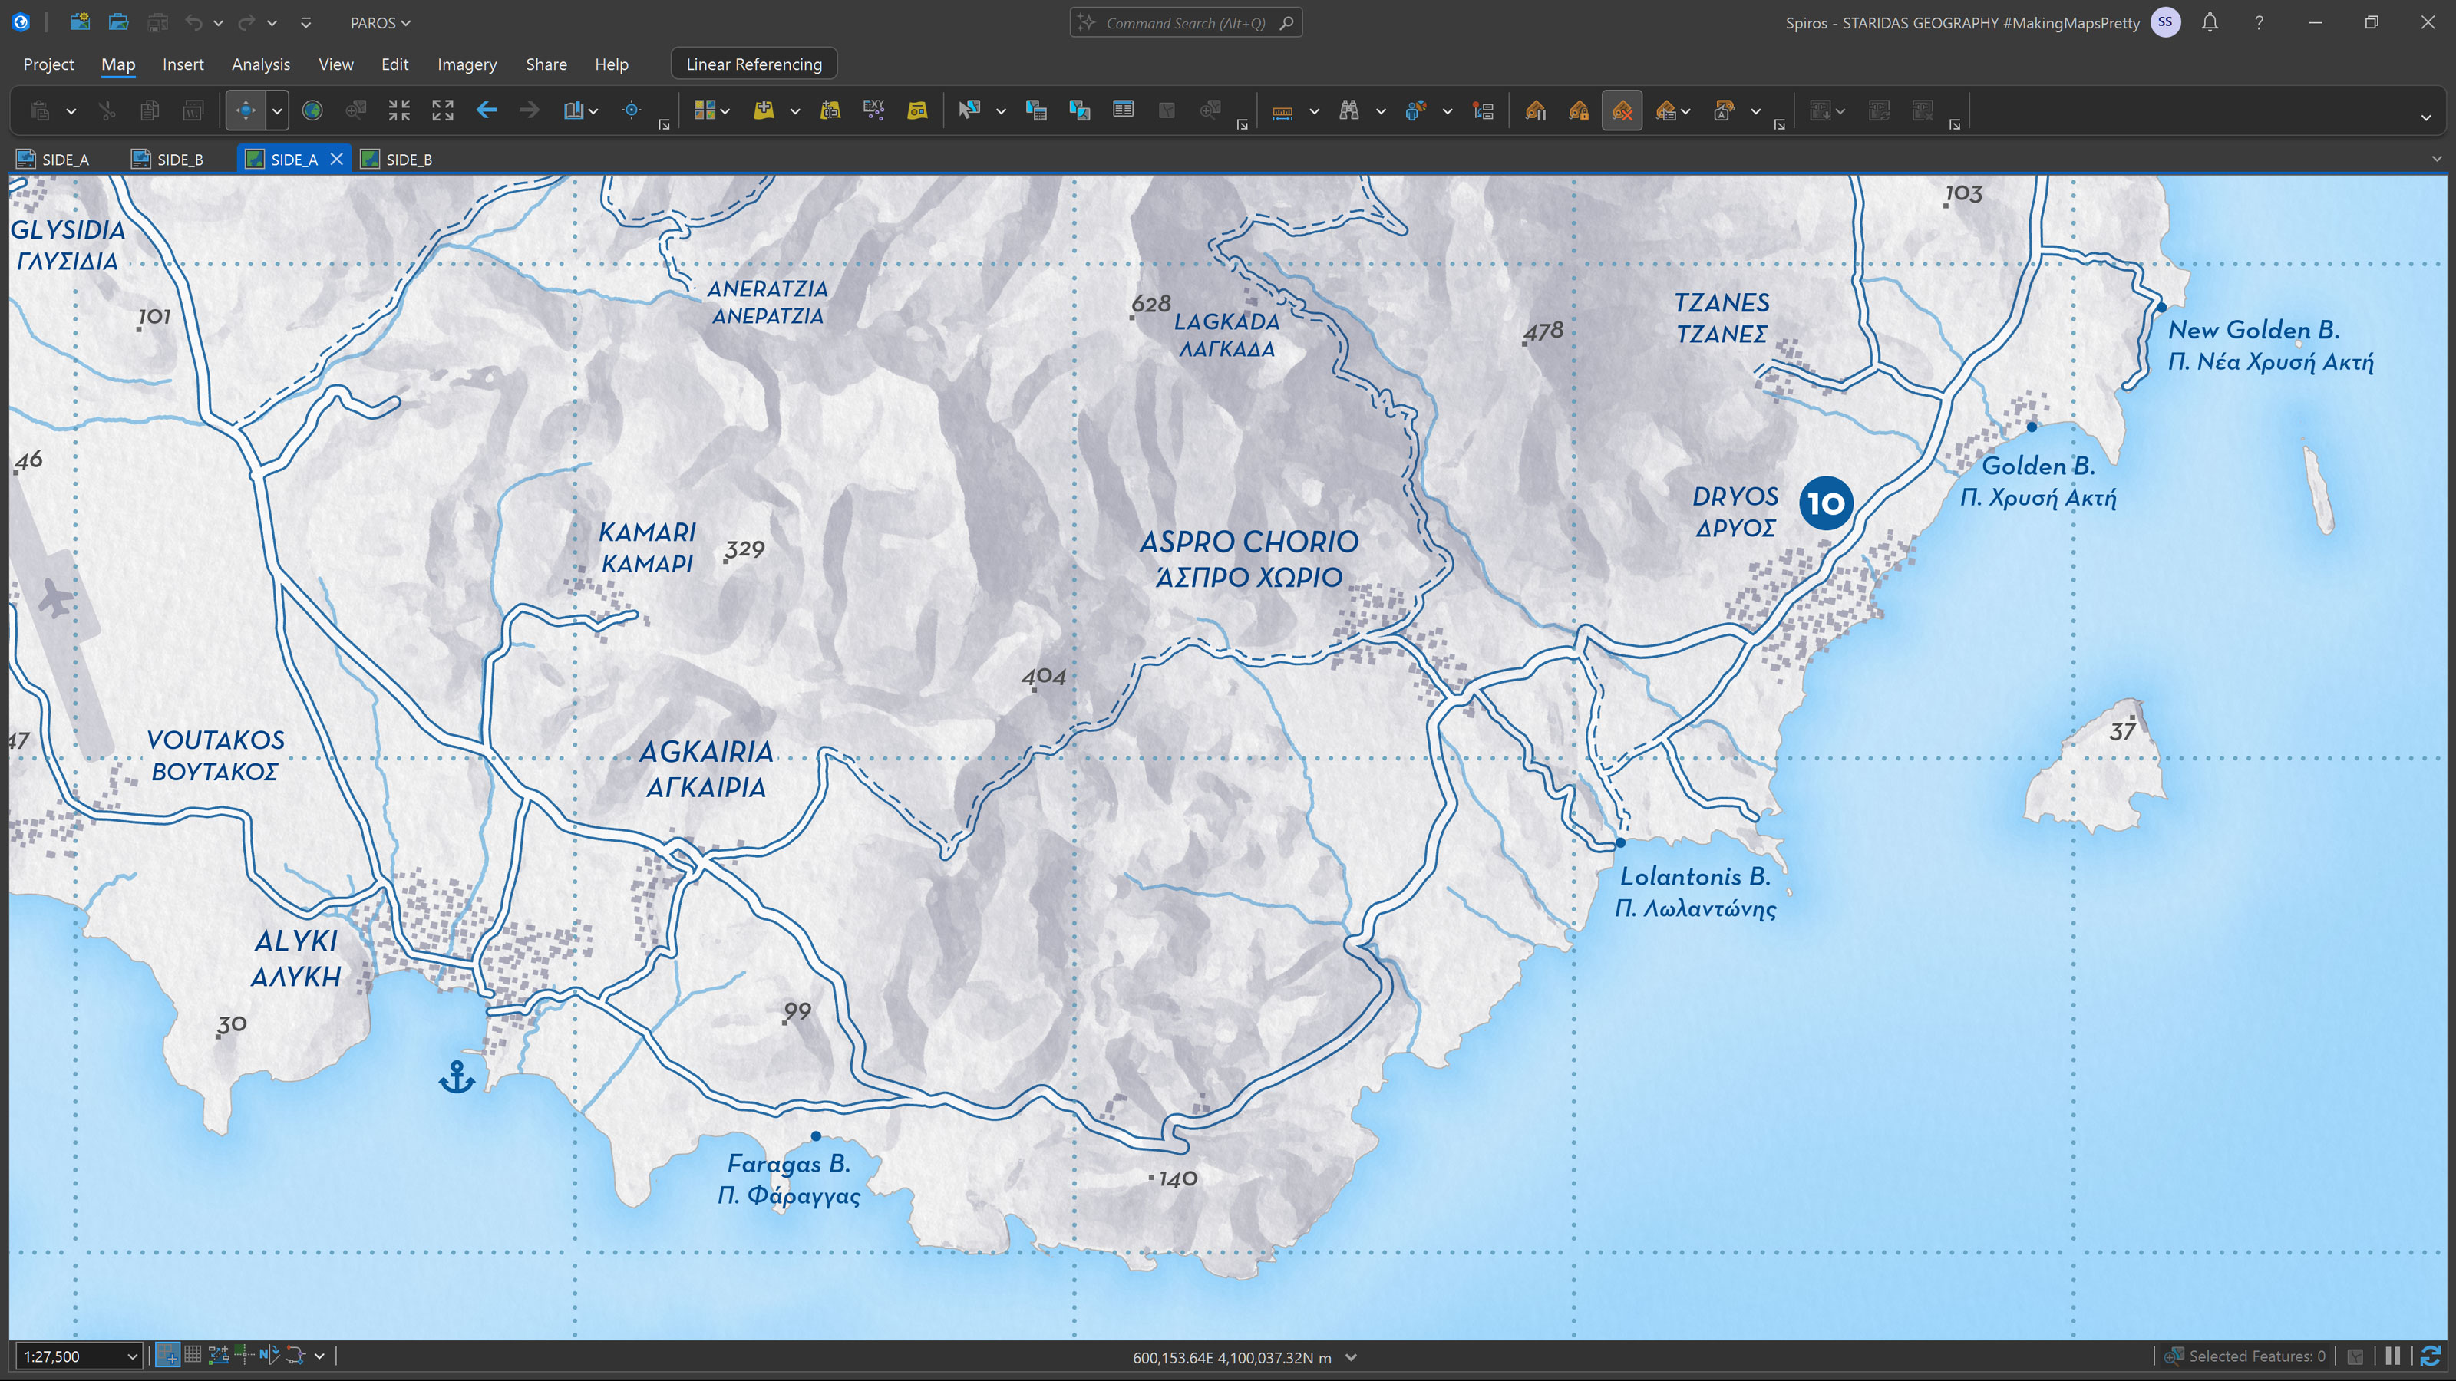
Task: Open the map scale 1:27,500 dropdown
Action: point(131,1356)
